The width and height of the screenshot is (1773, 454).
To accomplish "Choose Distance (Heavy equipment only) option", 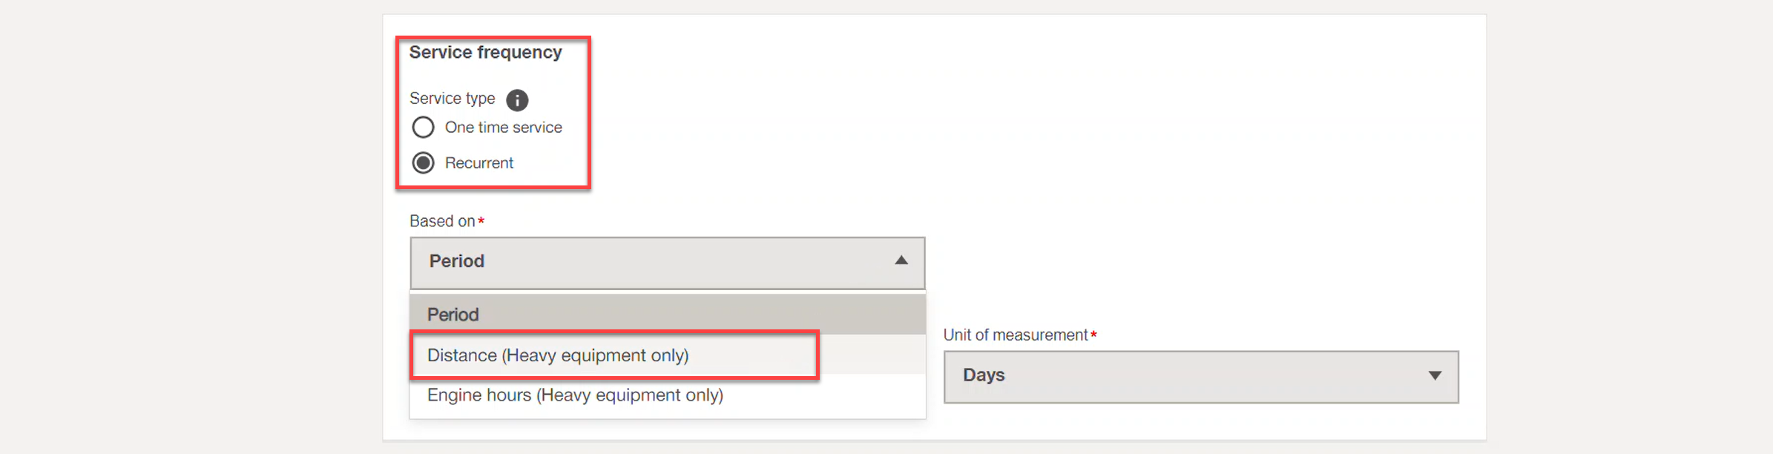I will click(667, 355).
